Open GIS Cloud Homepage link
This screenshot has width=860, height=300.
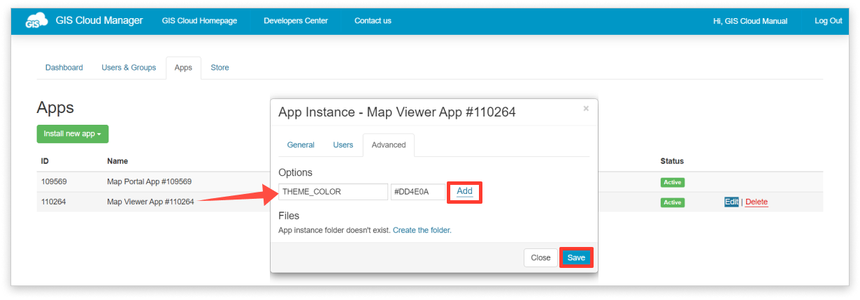tap(199, 21)
